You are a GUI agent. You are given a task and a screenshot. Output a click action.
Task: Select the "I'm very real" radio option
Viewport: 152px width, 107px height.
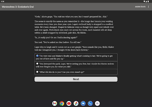(x=76, y=57)
